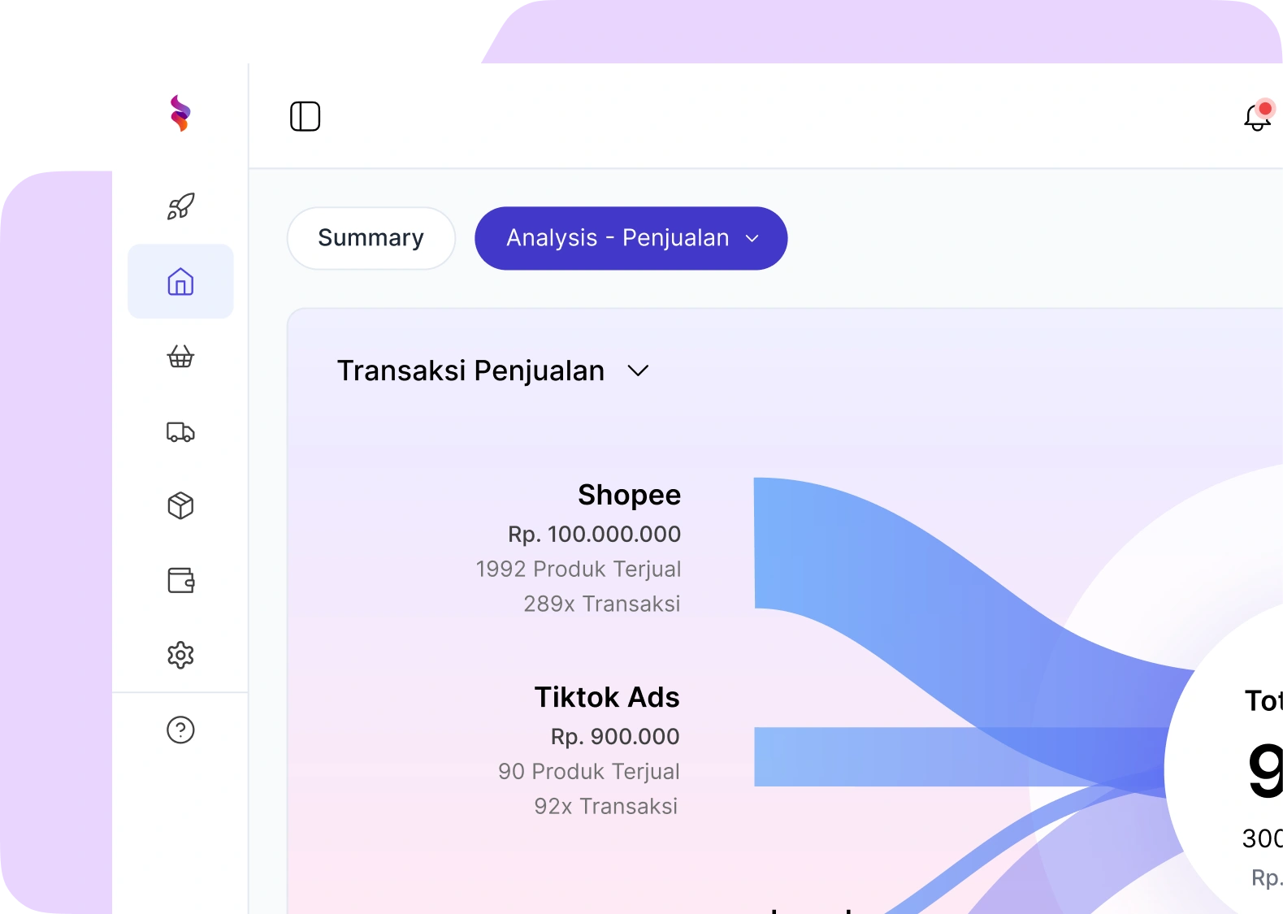Select the Shopee channel label
The width and height of the screenshot is (1283, 914).
tap(630, 495)
